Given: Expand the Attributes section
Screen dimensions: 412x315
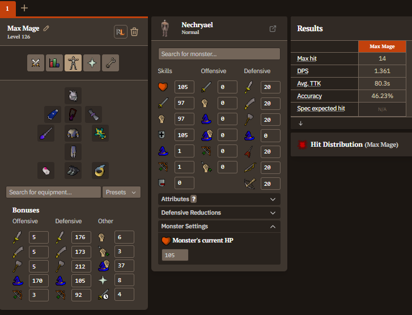Looking at the screenshot, I should coord(219,199).
